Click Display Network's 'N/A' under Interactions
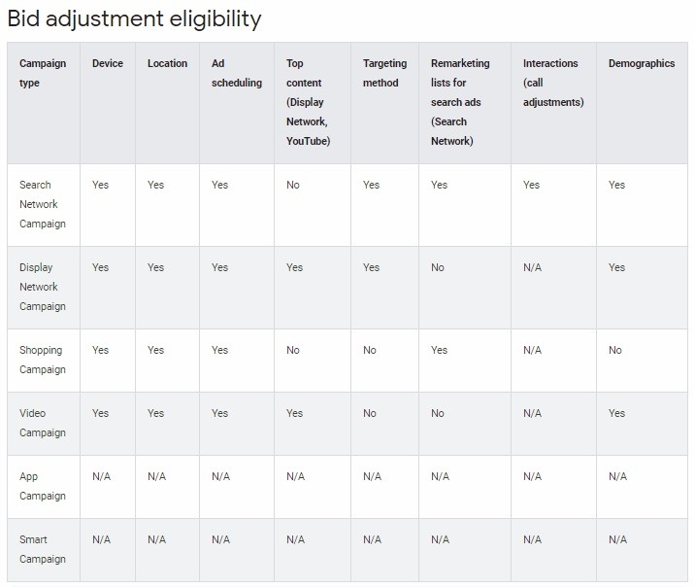Screen dimensions: 695x587 (532, 267)
